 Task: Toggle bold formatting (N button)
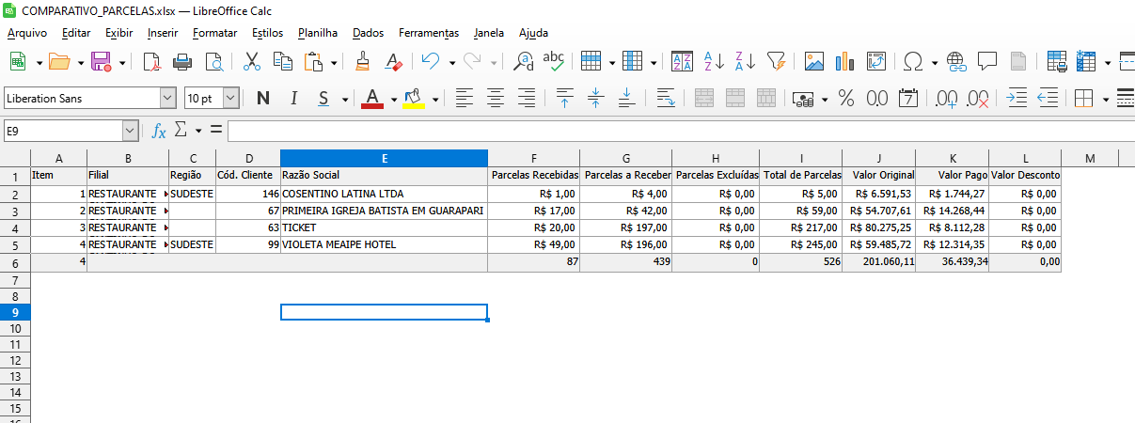[262, 98]
